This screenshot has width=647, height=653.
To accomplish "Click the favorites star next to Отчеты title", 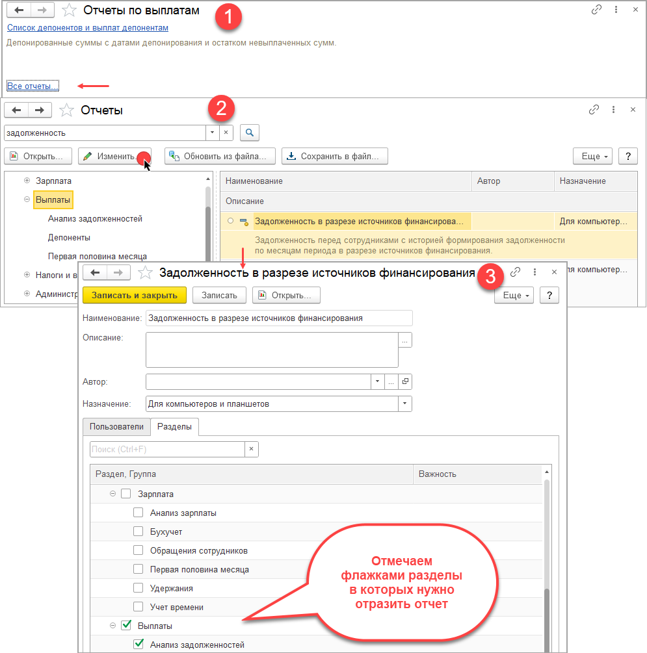I will click(x=66, y=110).
